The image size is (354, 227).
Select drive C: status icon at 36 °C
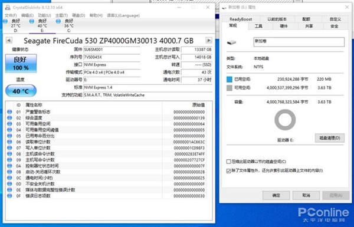[58, 21]
